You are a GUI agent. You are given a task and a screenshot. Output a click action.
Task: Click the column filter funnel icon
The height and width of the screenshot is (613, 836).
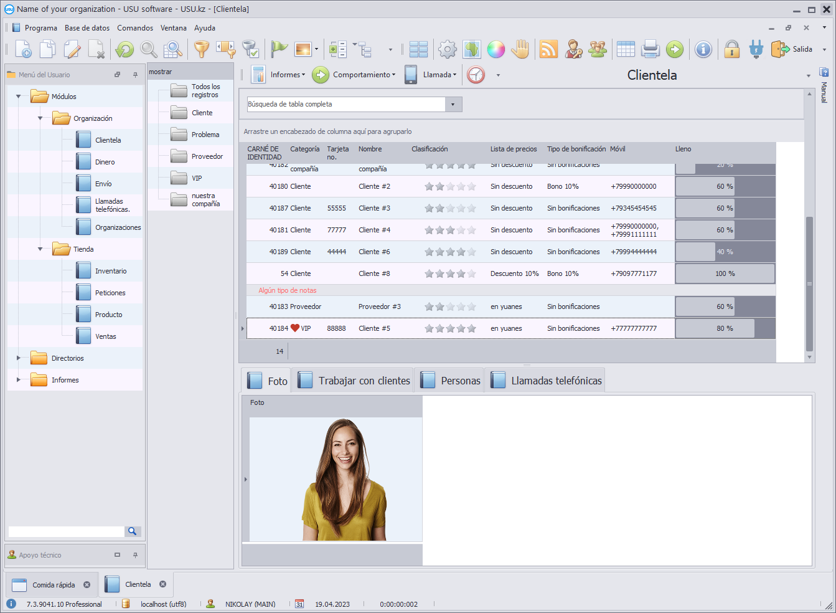[x=225, y=49]
